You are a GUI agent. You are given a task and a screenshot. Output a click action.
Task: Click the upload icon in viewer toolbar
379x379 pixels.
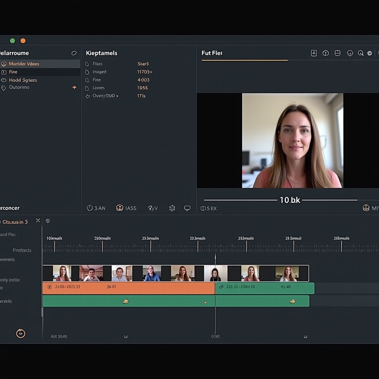point(325,53)
